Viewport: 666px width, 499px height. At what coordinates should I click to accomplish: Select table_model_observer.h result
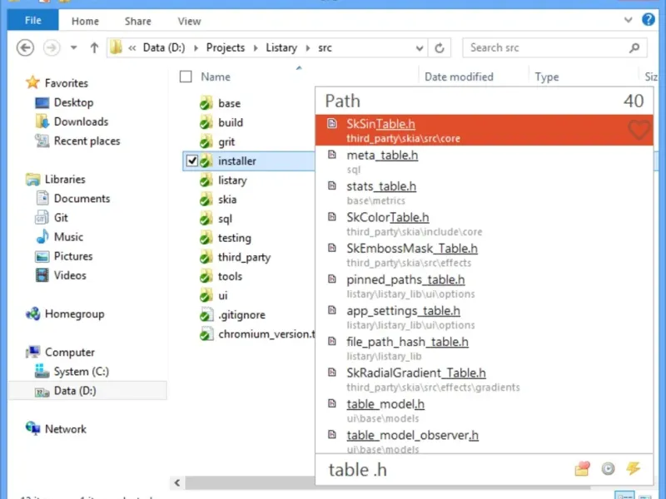[x=485, y=442]
